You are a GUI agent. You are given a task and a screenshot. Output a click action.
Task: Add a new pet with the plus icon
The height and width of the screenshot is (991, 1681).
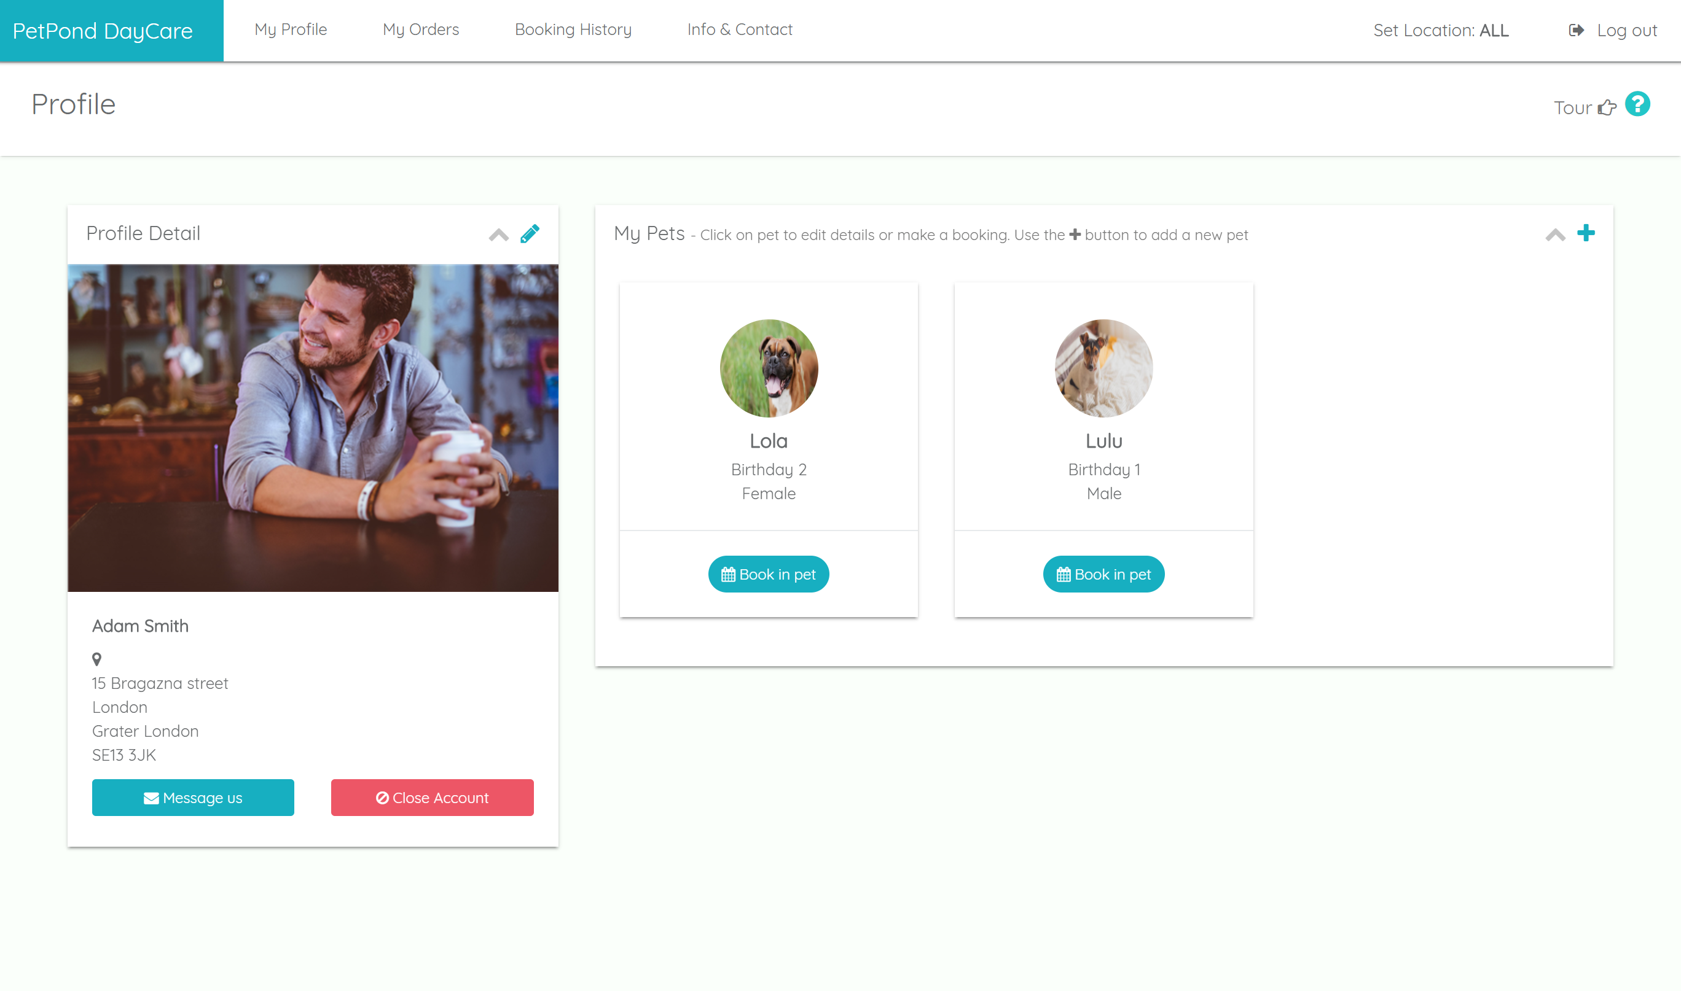[1585, 233]
